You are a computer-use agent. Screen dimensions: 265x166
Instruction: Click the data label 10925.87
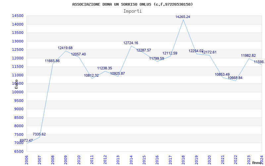118,74
